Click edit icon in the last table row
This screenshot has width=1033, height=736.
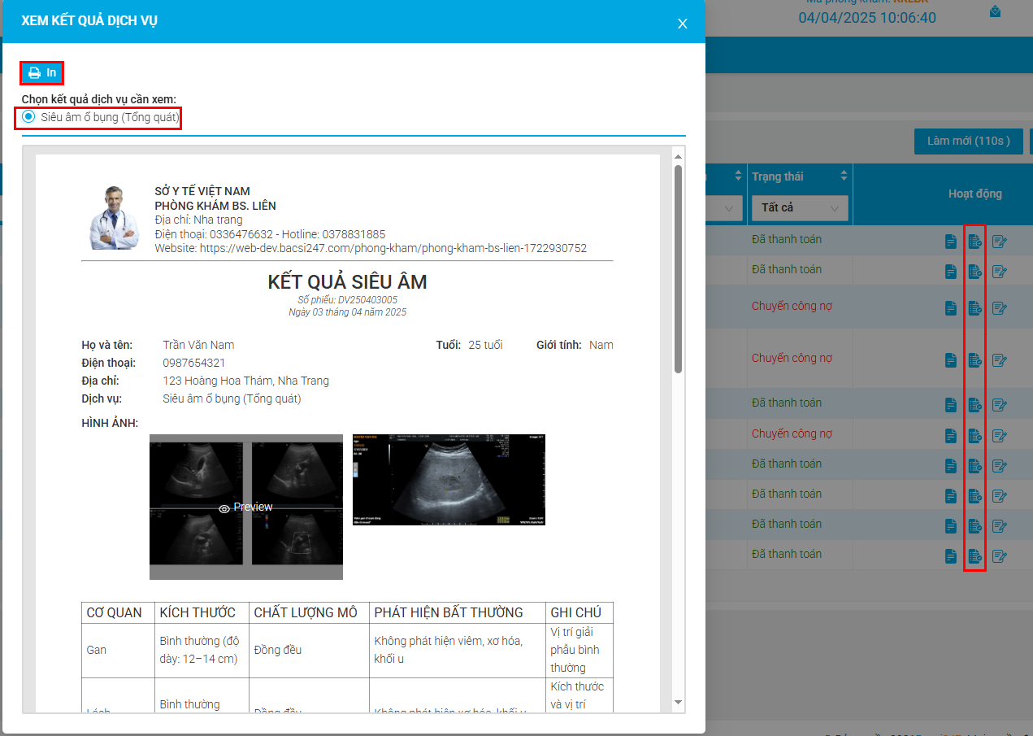click(x=1000, y=556)
